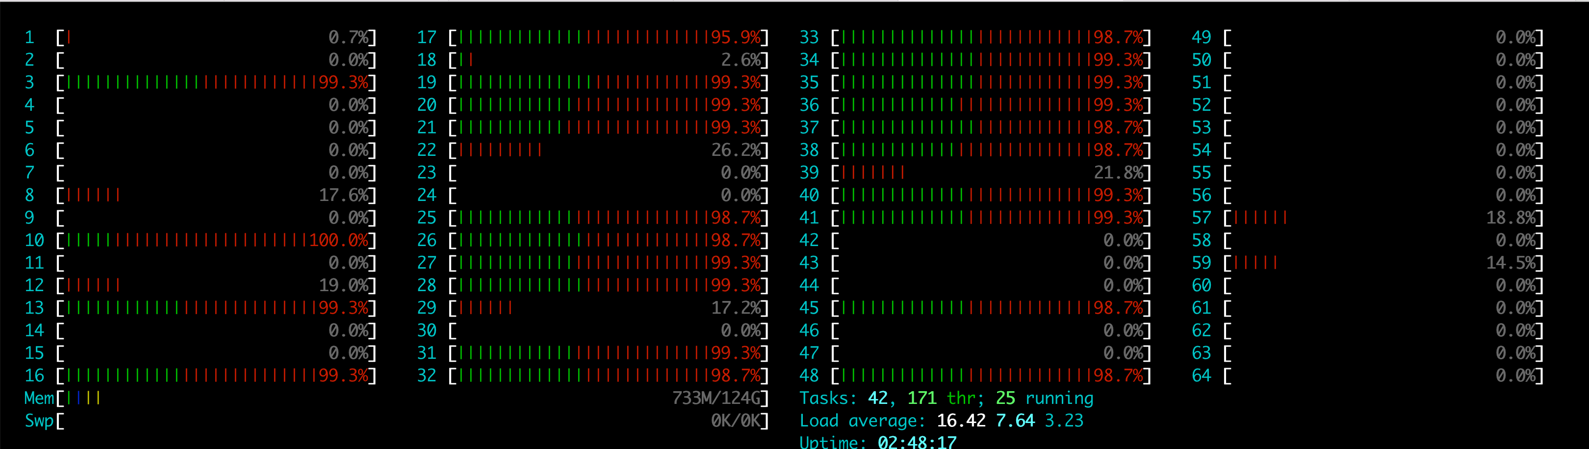Select the CPU 57 meter showing 18.8%

pos(1388,217)
